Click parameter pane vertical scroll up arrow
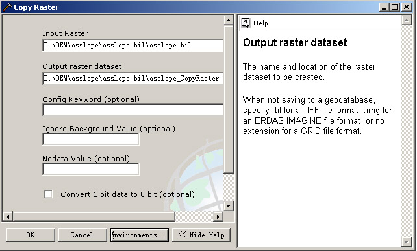 229,20
